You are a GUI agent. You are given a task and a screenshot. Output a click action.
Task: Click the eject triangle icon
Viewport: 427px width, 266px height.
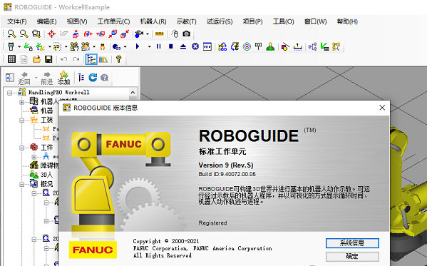tap(183, 47)
